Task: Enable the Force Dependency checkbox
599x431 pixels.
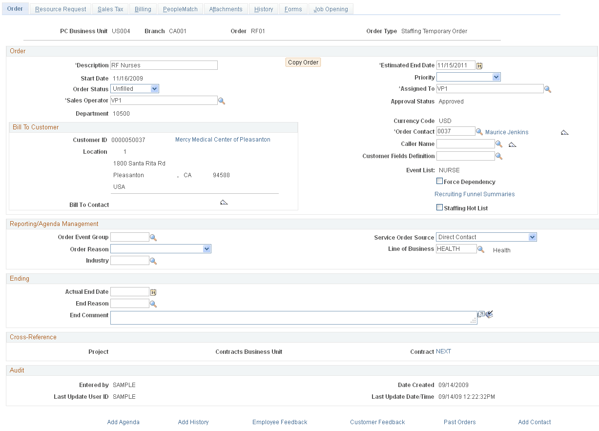Action: [439, 181]
